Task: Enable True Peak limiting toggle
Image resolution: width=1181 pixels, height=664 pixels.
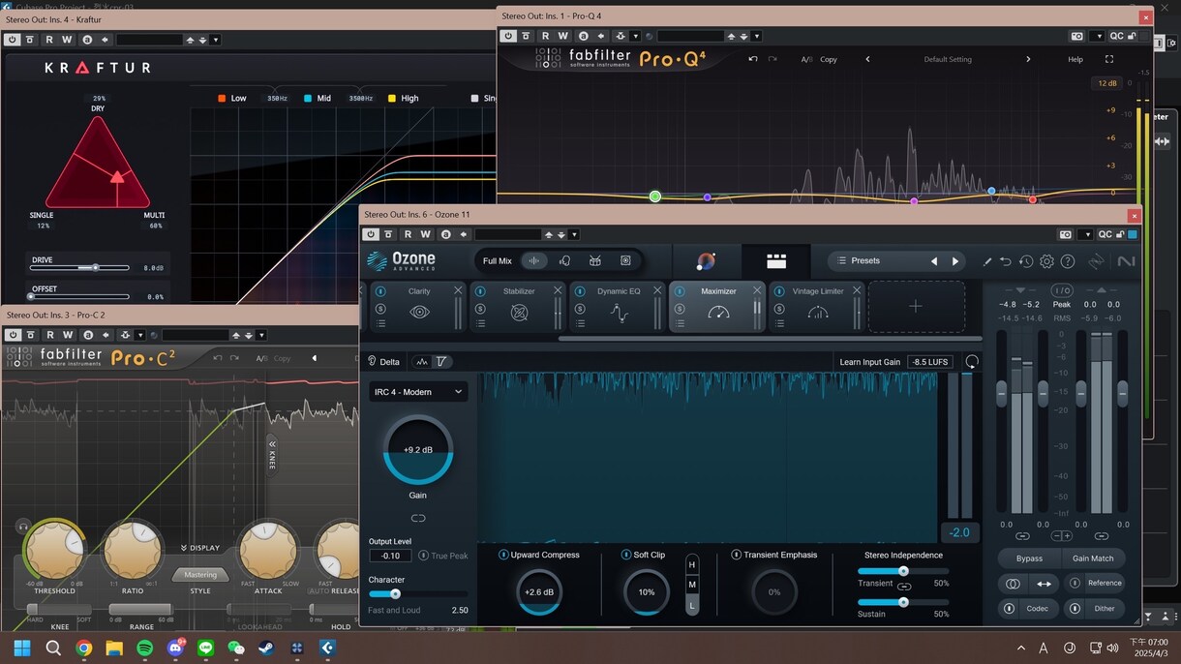Action: [x=424, y=556]
